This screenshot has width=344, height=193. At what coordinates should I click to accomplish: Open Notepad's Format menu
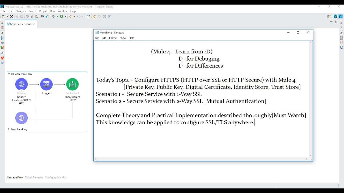point(113,38)
